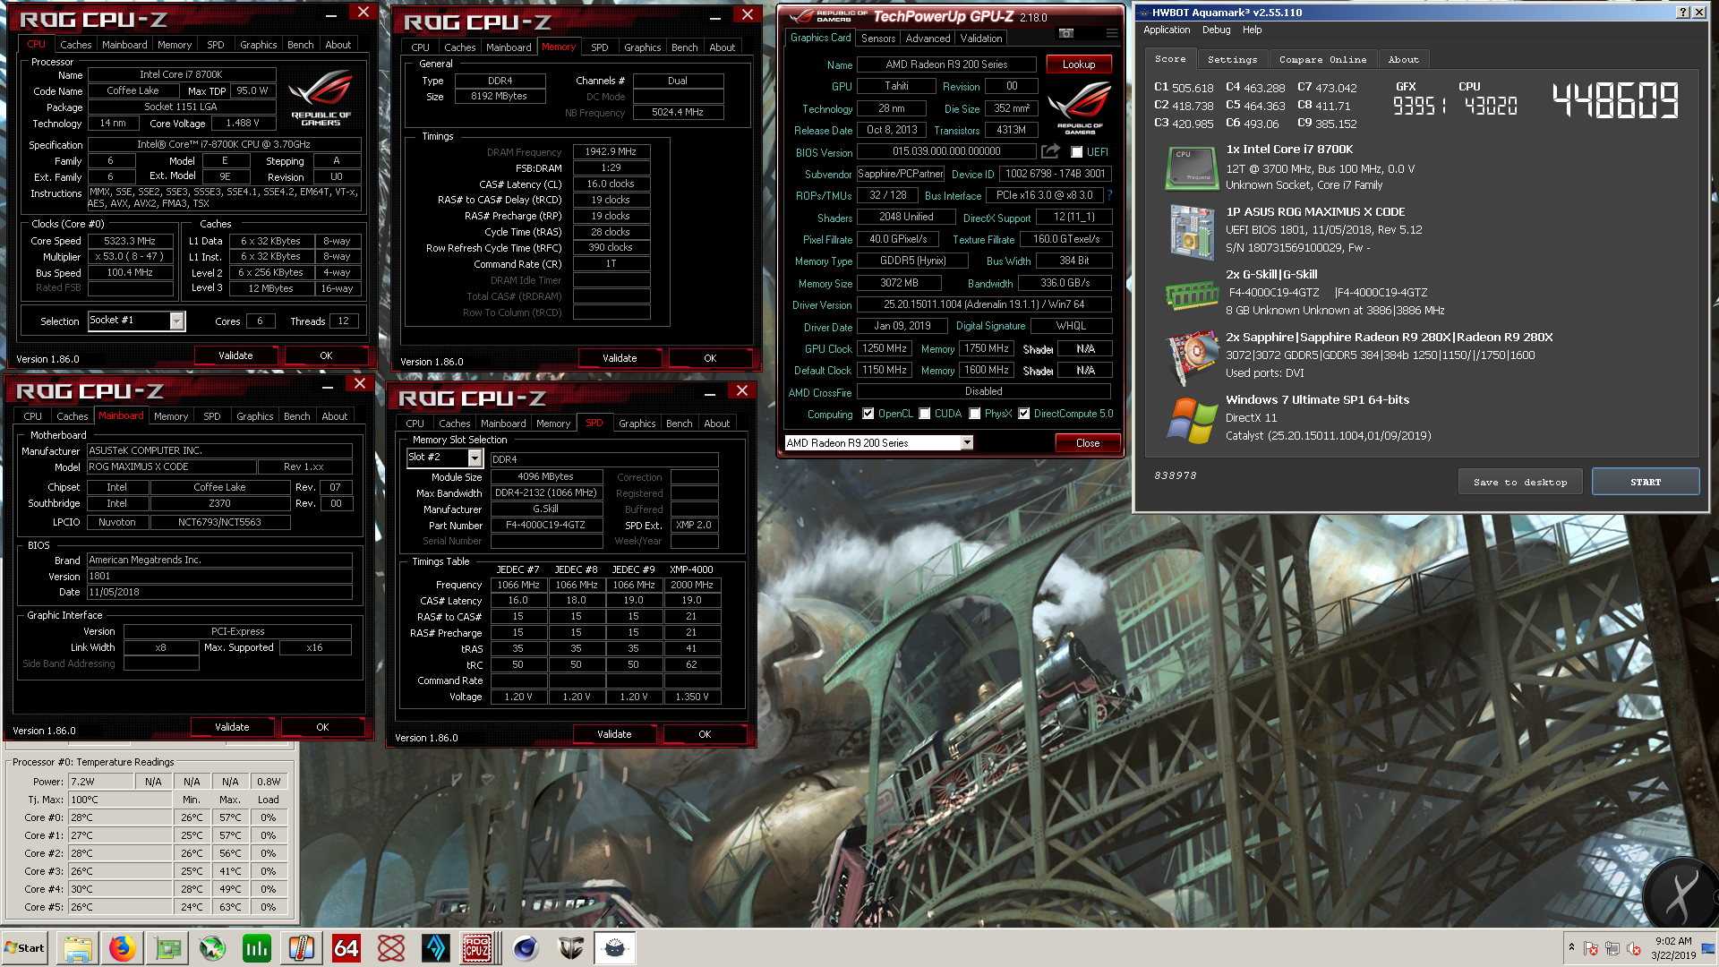The image size is (1719, 967).
Task: Click the silver shield logo taskbar icon
Action: pyautogui.click(x=570, y=947)
